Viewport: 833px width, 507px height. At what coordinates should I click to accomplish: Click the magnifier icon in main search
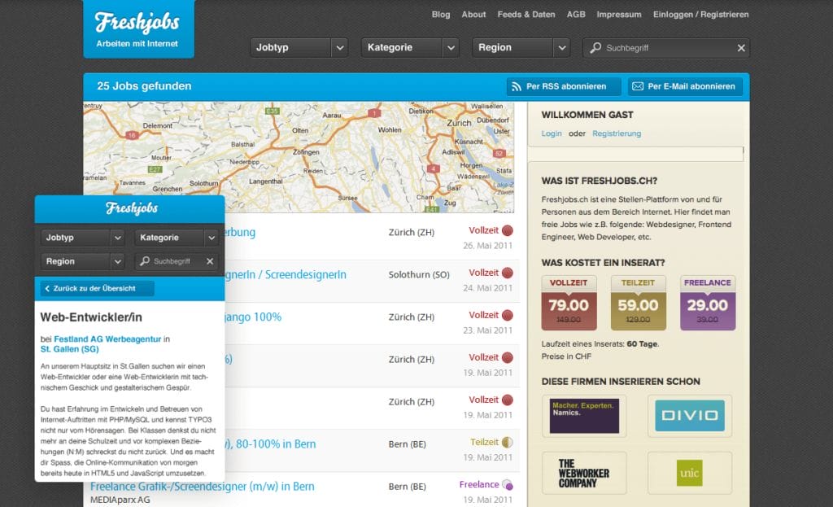coord(596,48)
